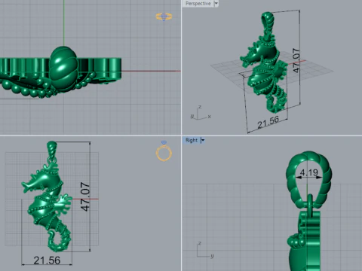Select the seahorse pendant in the bottom-left viewport

point(47,196)
